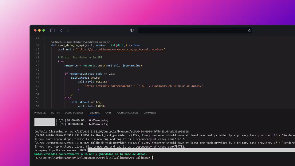Invoke Generate Docstring code lens
Image resolution: width=295 pixels, height=166 pixels.
[95, 42]
